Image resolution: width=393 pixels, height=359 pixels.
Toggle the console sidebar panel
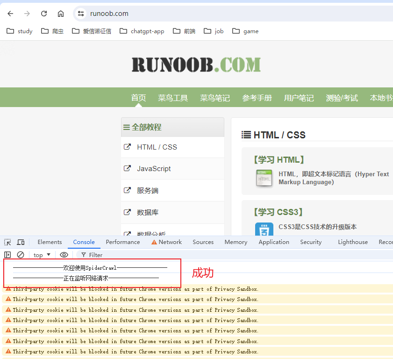7,255
